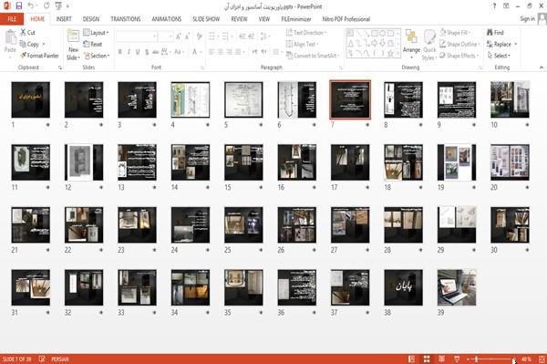
Task: Toggle Bold formatting button
Action: click(119, 52)
